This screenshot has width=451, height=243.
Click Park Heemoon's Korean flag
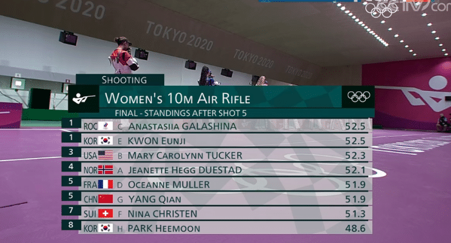click(105, 228)
